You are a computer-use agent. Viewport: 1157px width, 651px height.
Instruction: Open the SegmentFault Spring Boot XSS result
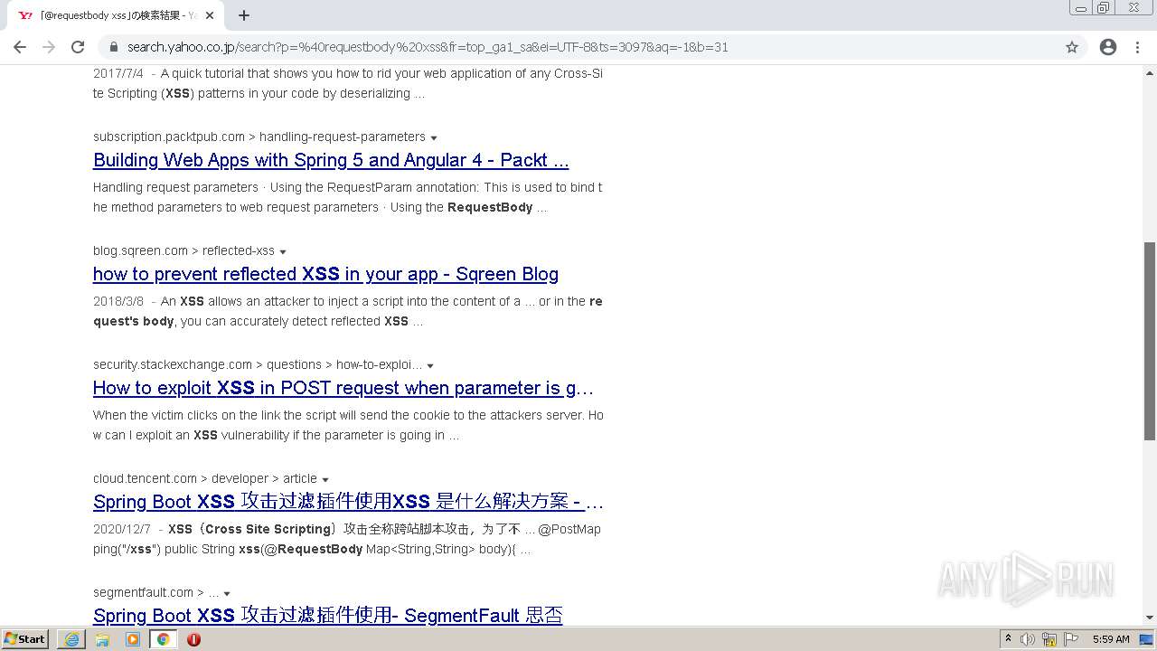(x=327, y=616)
